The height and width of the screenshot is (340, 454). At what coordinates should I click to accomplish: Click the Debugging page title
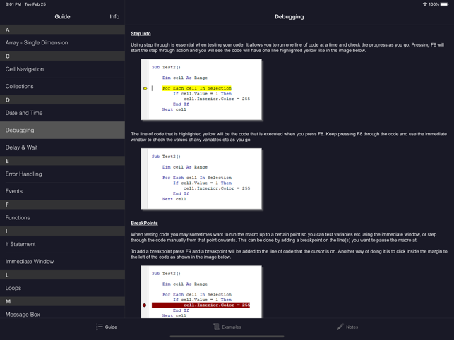click(x=289, y=16)
